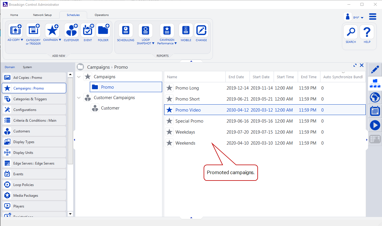382x226 pixels.
Task: Click the Search button
Action: point(351,32)
